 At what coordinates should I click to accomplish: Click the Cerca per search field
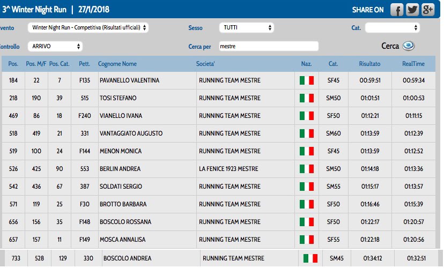pyautogui.click(x=268, y=47)
